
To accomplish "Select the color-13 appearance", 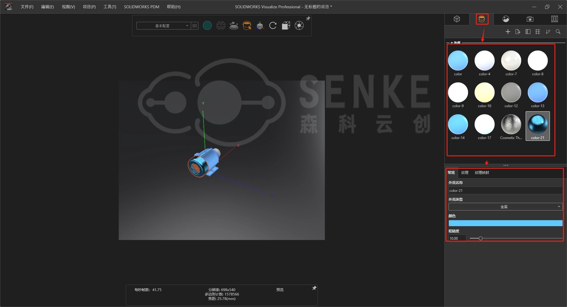I will (x=538, y=95).
